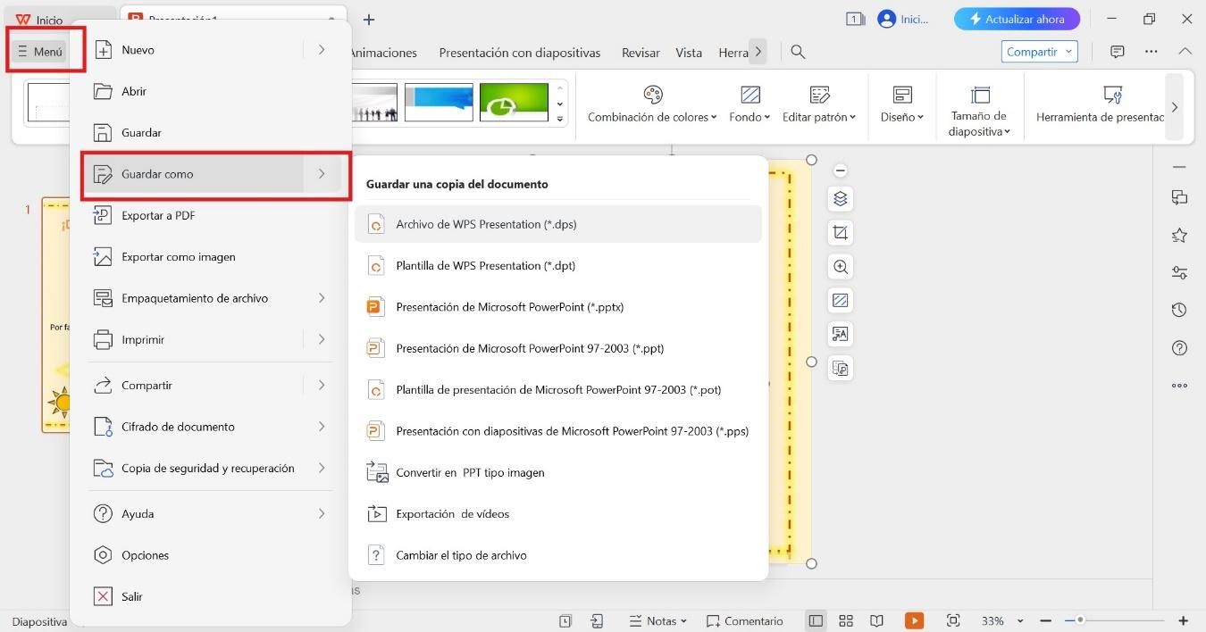Open the help question-mark icon in the right sidebar
Image resolution: width=1206 pixels, height=632 pixels.
click(x=1179, y=347)
